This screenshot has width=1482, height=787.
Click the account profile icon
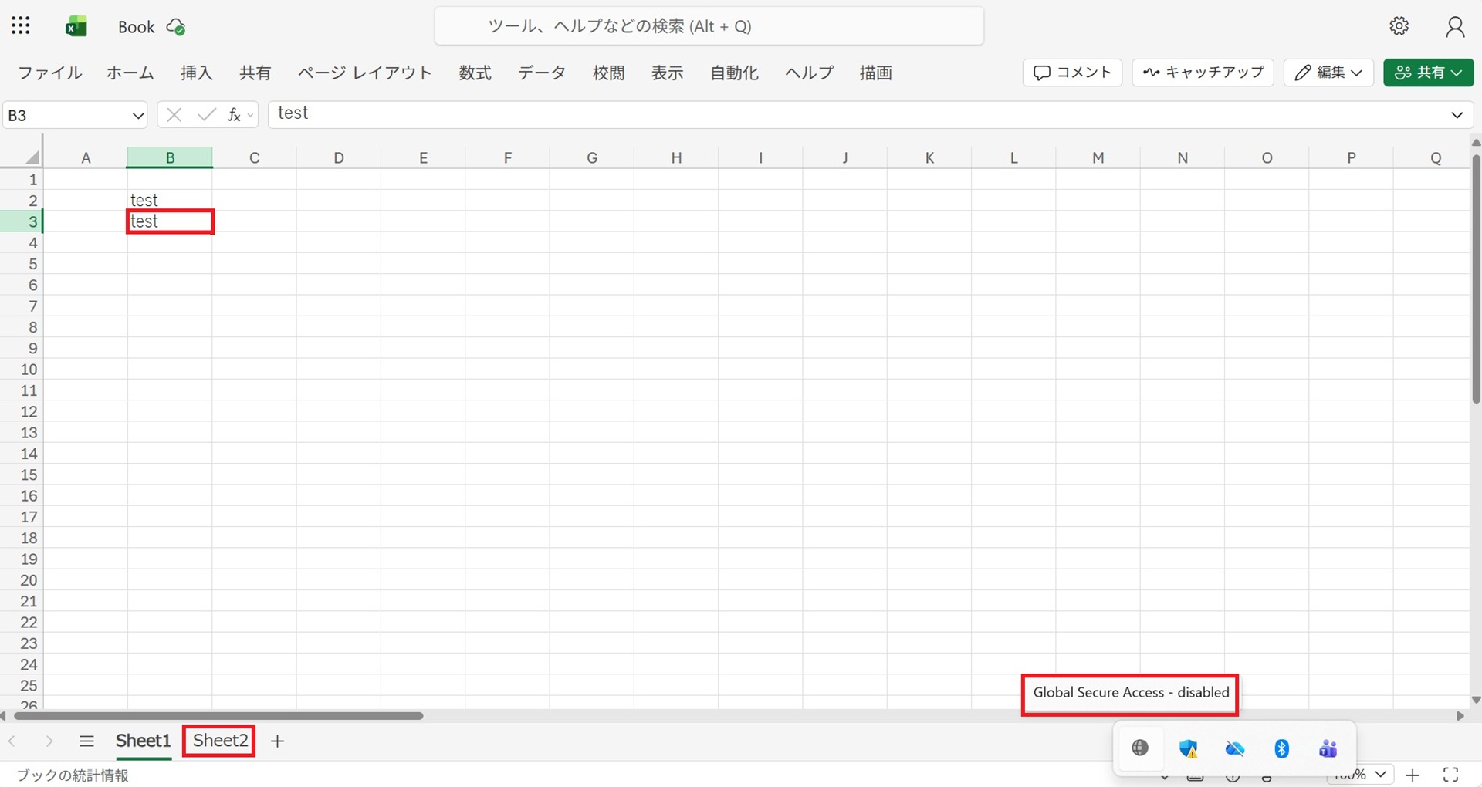(x=1454, y=27)
